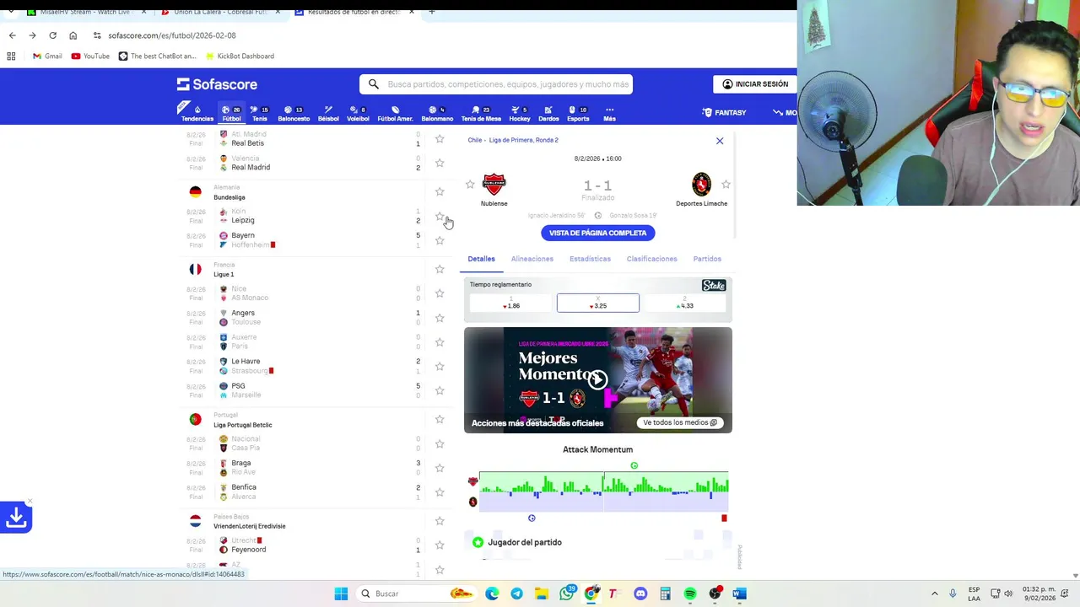Switch to the Detalles tab

click(482, 259)
